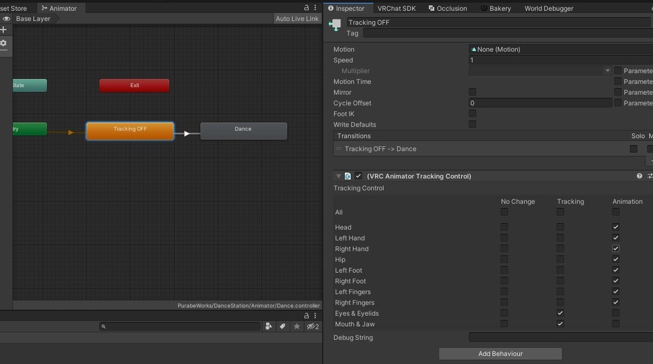Select the Animator tab
653x364 pixels.
(59, 8)
